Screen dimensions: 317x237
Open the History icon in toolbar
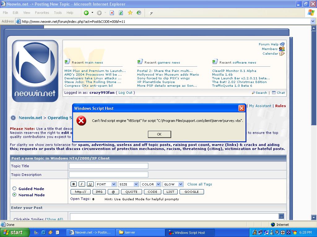point(139,13)
